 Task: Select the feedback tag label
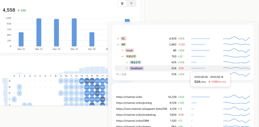(x=136, y=68)
